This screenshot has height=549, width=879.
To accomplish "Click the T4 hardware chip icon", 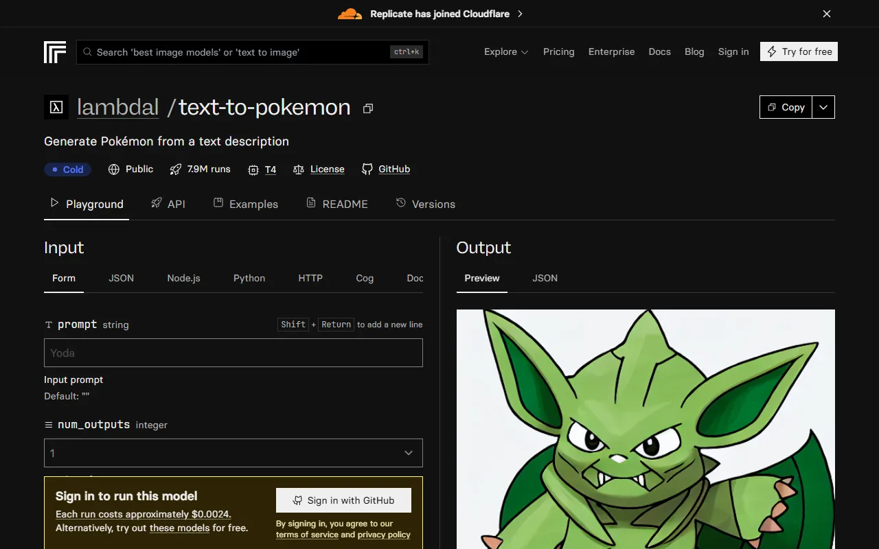I will click(253, 170).
